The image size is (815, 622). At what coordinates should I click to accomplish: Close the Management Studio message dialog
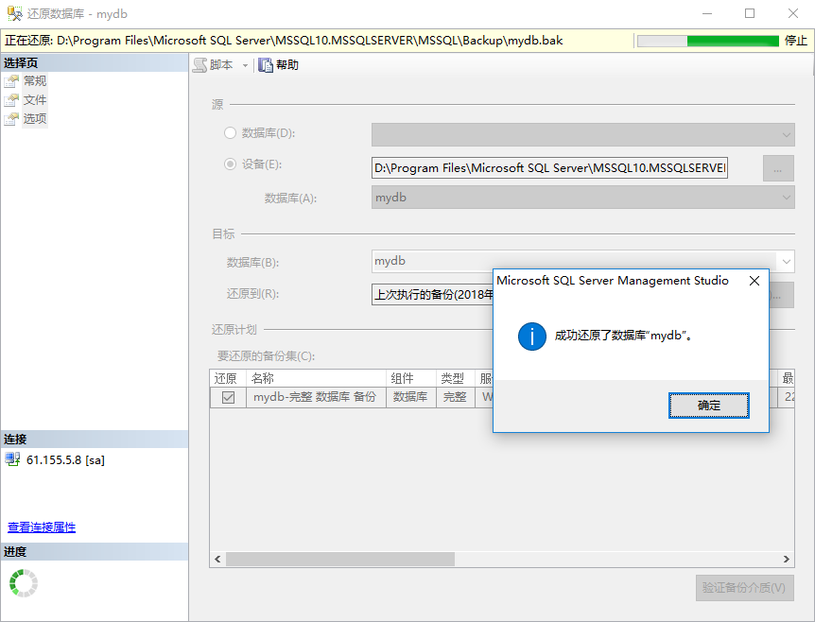(754, 281)
